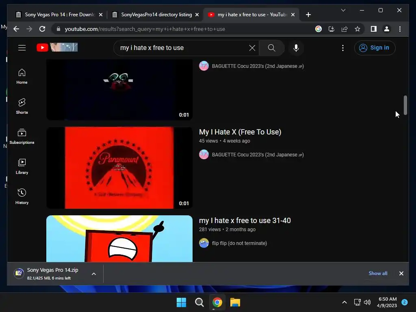Viewport: 416px width, 312px height.
Task: Go to Home in the sidebar
Action: tap(22, 76)
